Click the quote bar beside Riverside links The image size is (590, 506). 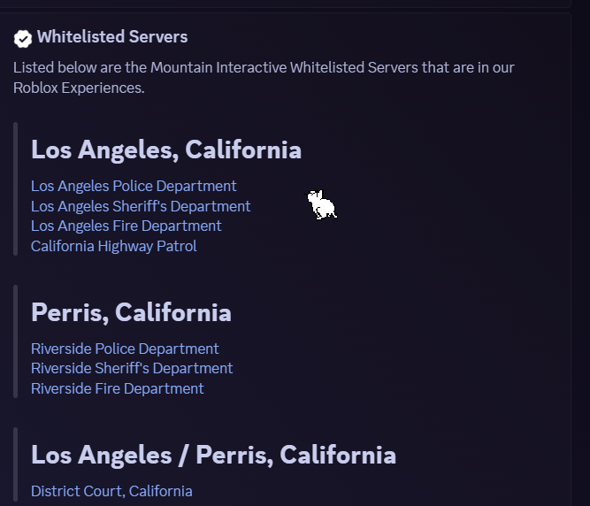[15, 341]
